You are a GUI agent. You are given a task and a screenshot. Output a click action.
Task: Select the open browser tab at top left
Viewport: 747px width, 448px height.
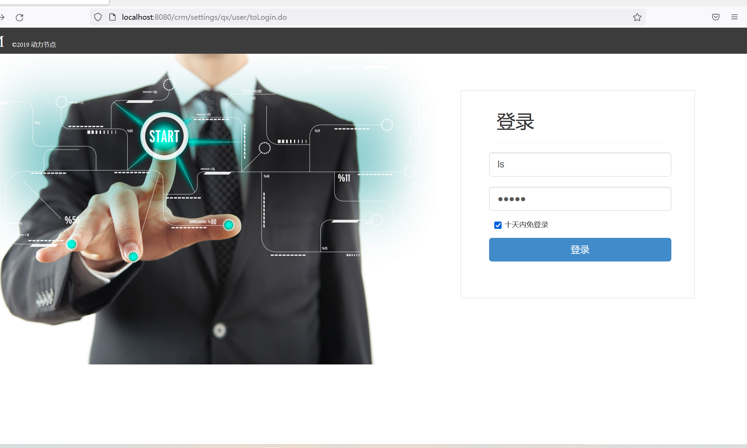click(54, 2)
